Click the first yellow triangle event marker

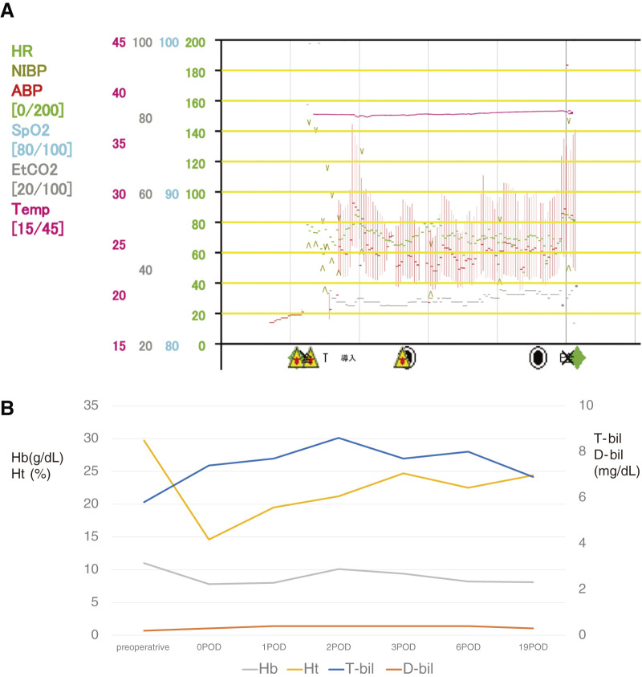296,358
